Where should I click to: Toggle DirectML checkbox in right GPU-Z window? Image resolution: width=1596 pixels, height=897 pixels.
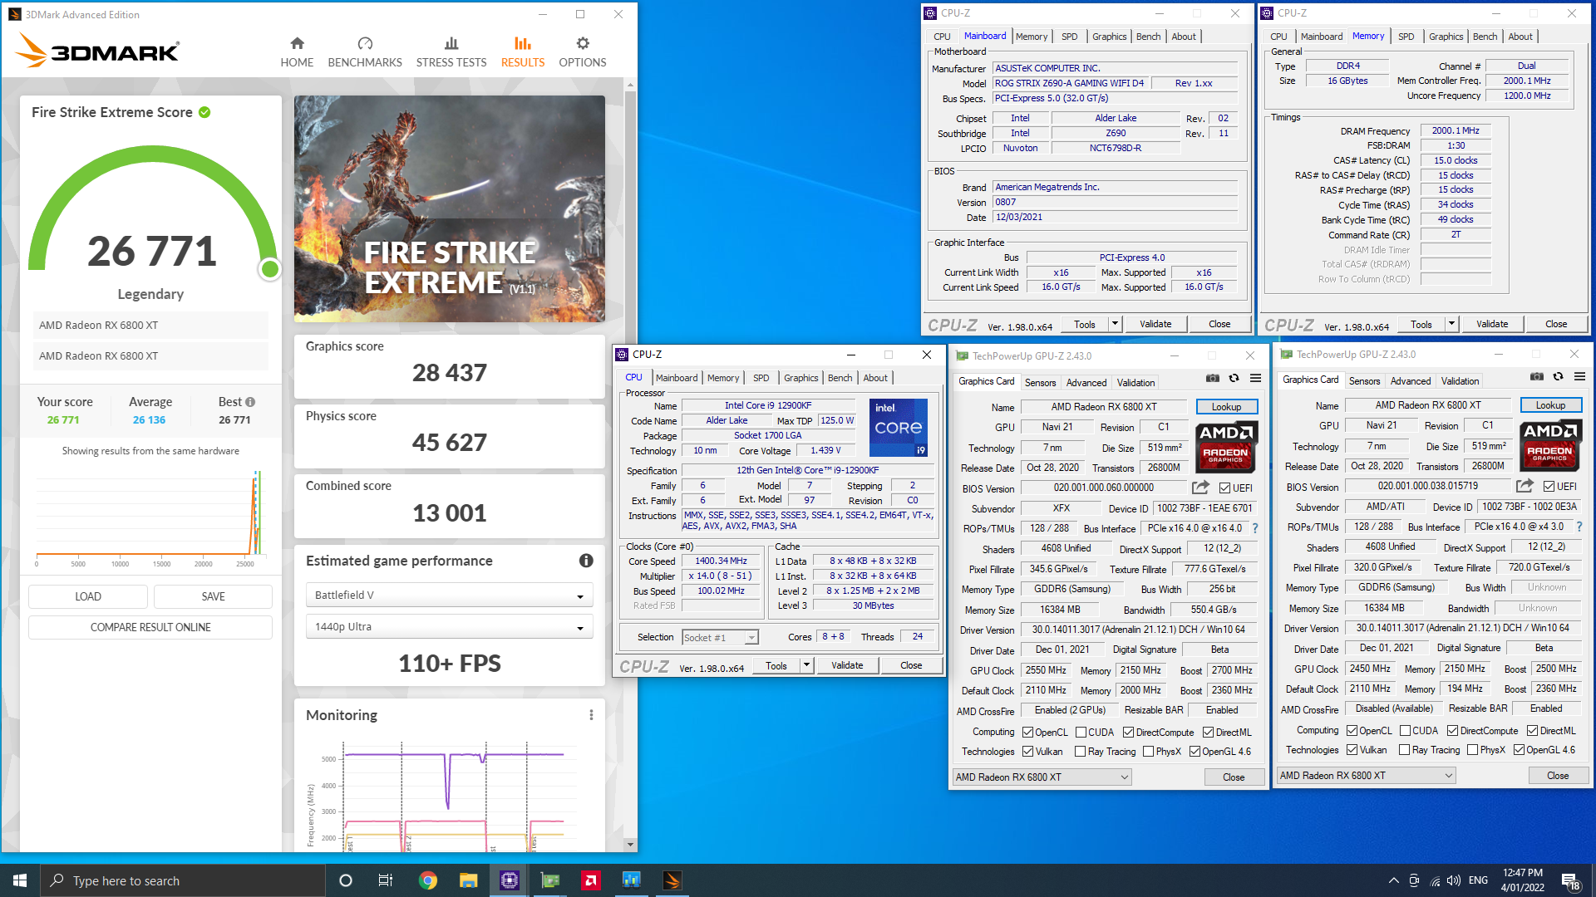coord(1532,731)
